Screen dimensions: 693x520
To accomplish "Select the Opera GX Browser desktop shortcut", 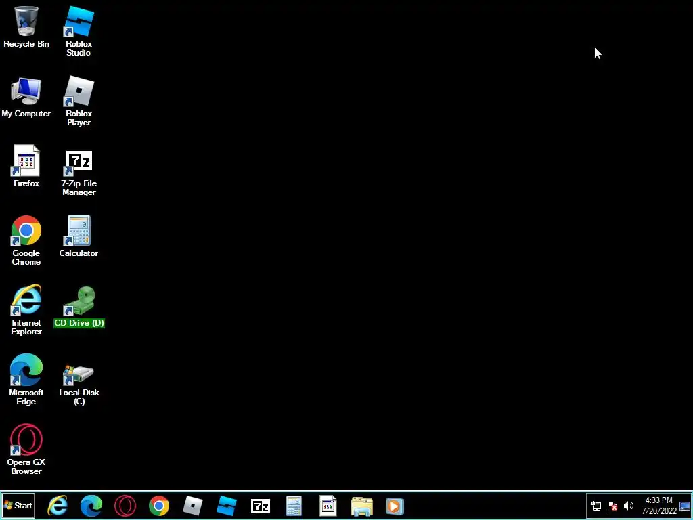I will [x=26, y=450].
